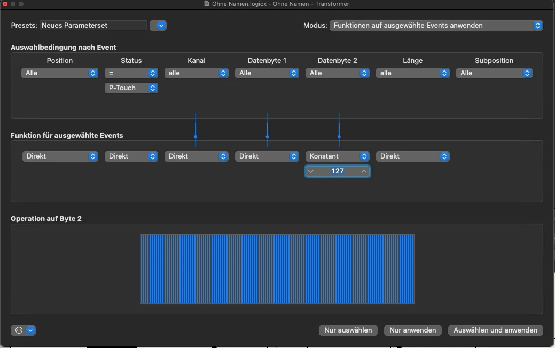Change the Konstant operation dropdown
Image resolution: width=555 pixels, height=348 pixels.
point(338,156)
